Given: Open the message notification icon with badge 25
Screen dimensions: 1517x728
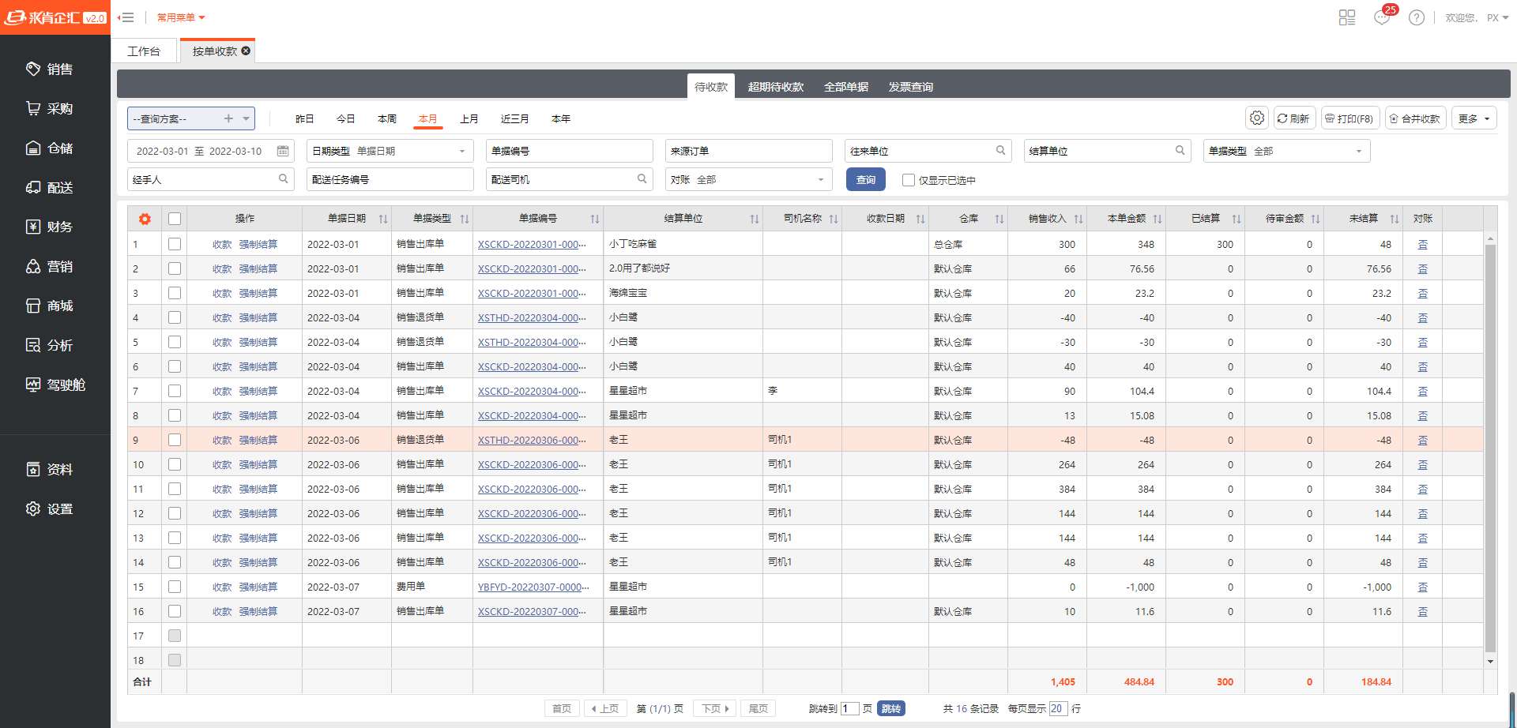Looking at the screenshot, I should pos(1382,17).
